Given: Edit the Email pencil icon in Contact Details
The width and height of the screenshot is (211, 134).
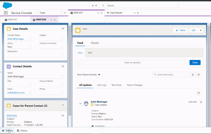Looking at the screenshot, I should pyautogui.click(x=30, y=92).
